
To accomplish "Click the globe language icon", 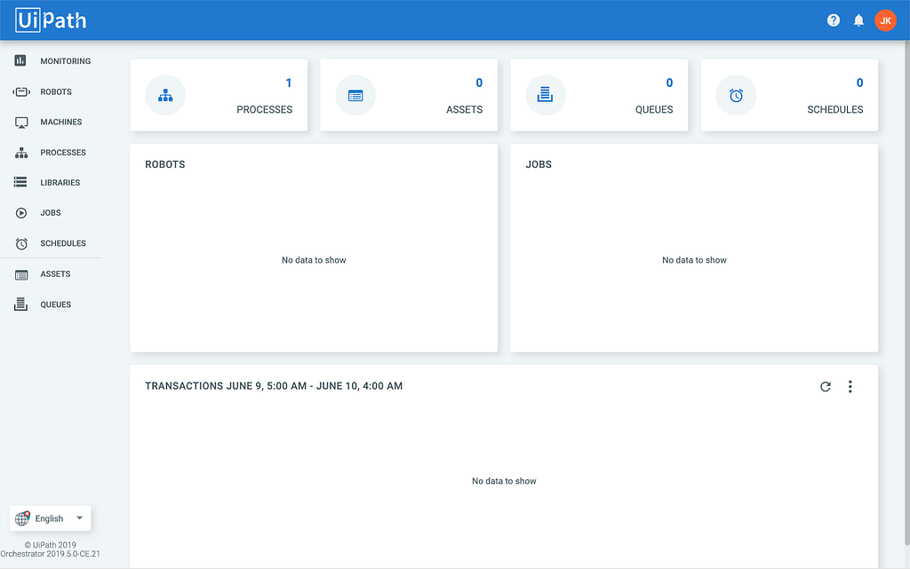I will click(22, 518).
